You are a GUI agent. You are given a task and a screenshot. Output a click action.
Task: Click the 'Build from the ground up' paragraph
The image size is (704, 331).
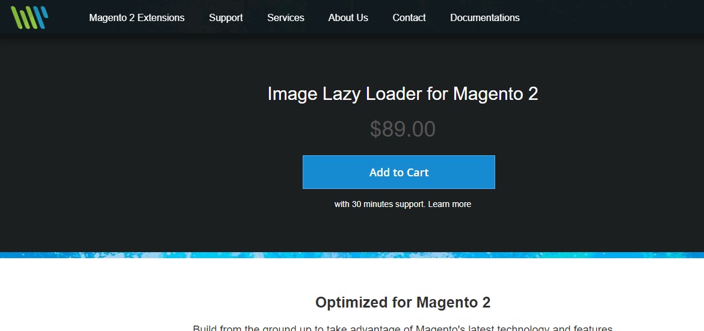[x=403, y=327]
